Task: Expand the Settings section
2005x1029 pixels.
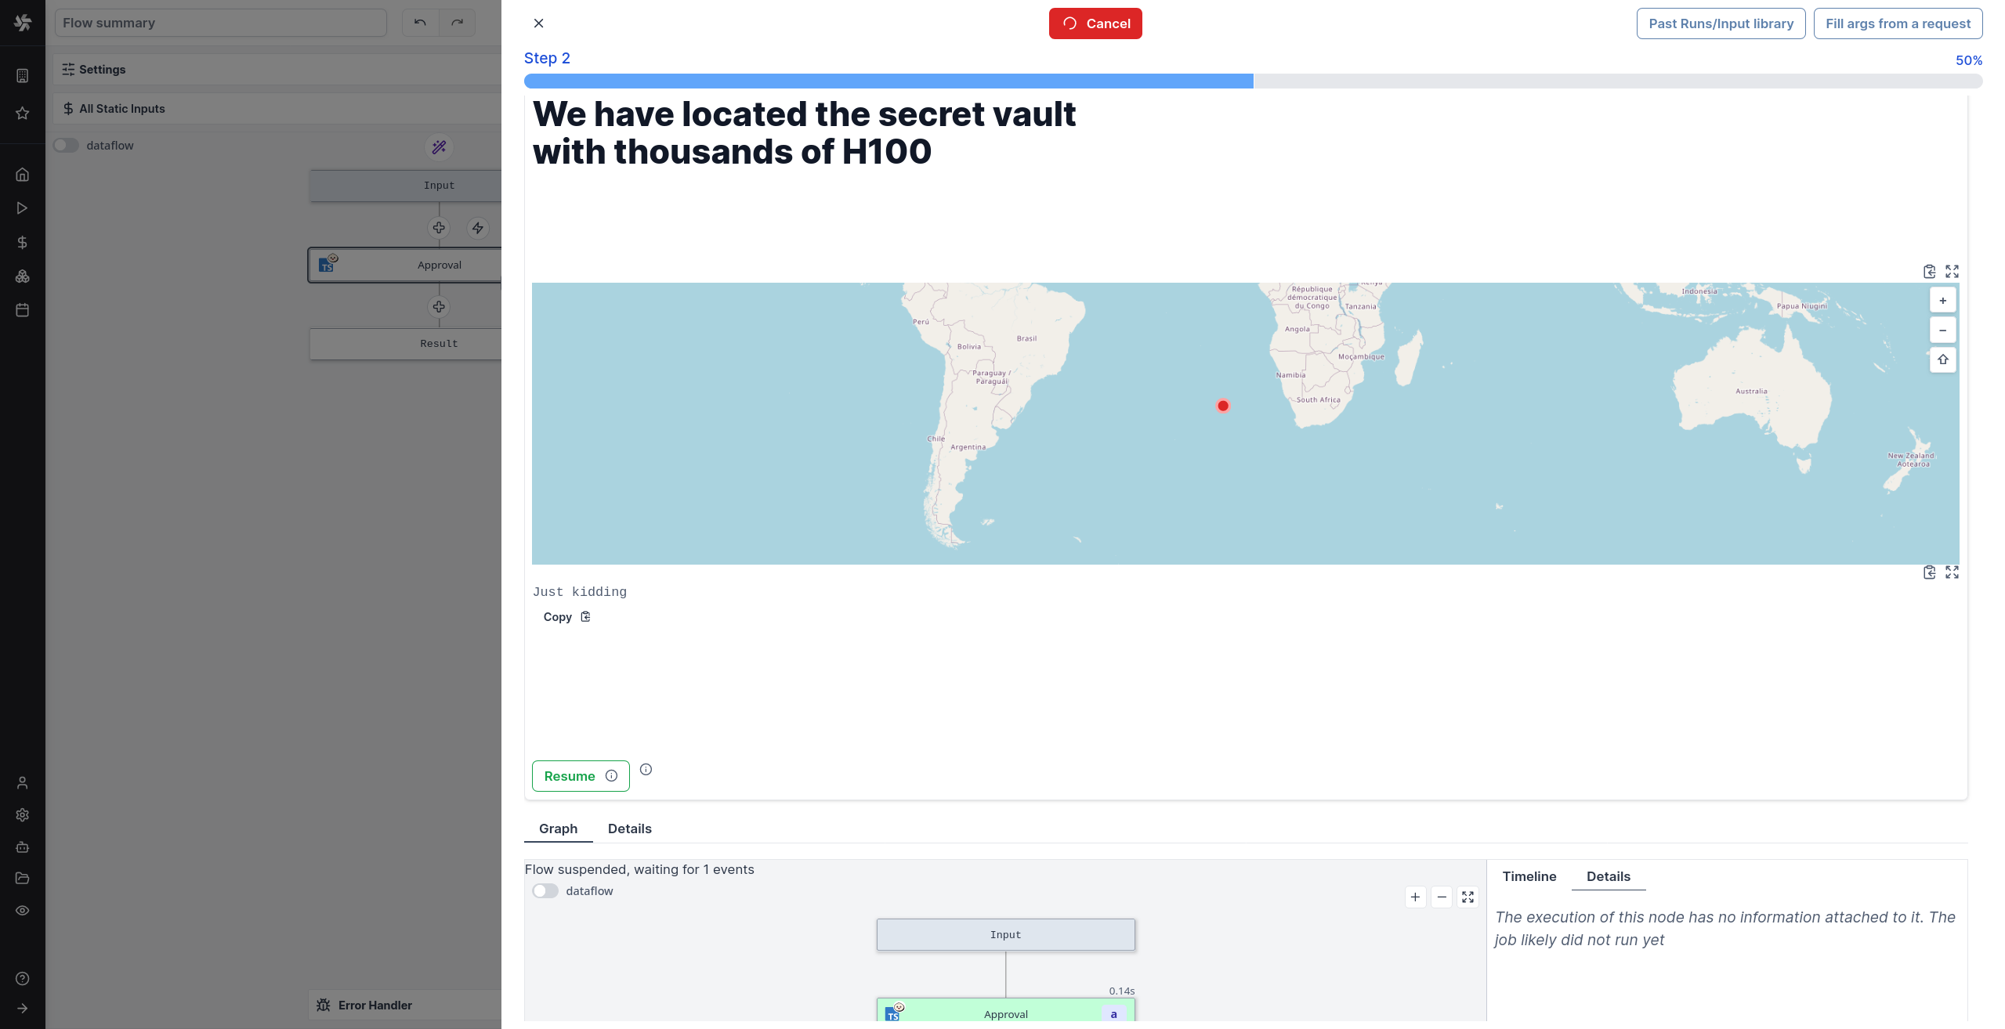Action: [x=102, y=70]
